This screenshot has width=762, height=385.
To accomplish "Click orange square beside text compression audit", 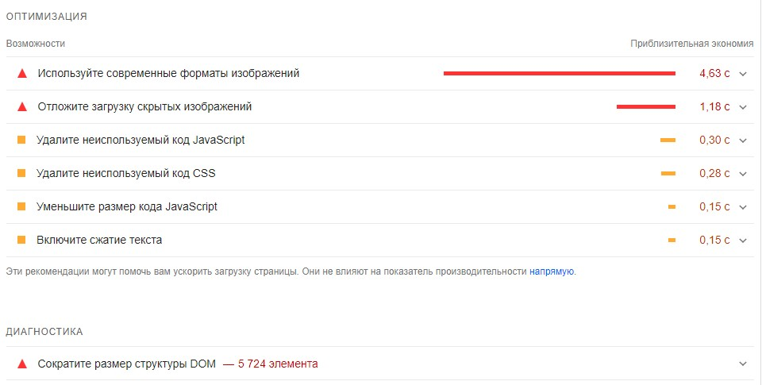I will 21,241.
